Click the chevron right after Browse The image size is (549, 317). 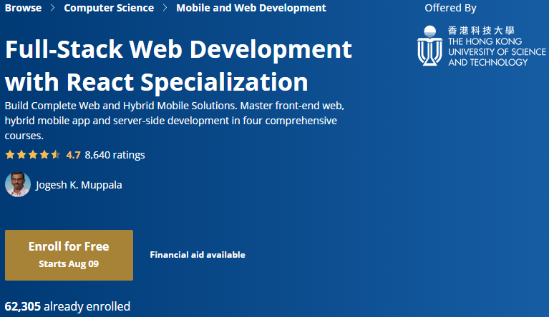click(x=53, y=8)
